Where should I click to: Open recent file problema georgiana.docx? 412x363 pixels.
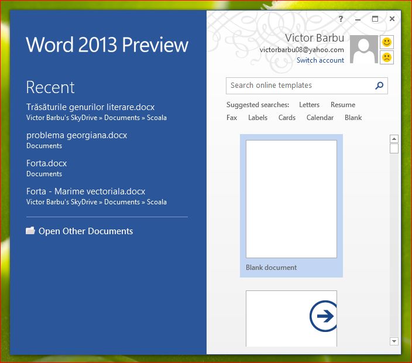77,140
